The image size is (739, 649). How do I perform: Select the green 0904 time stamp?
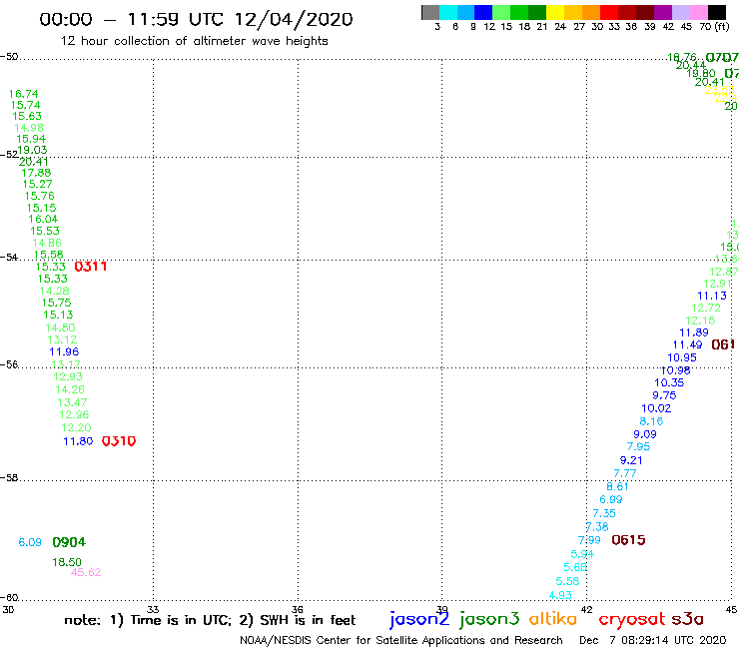tap(69, 542)
